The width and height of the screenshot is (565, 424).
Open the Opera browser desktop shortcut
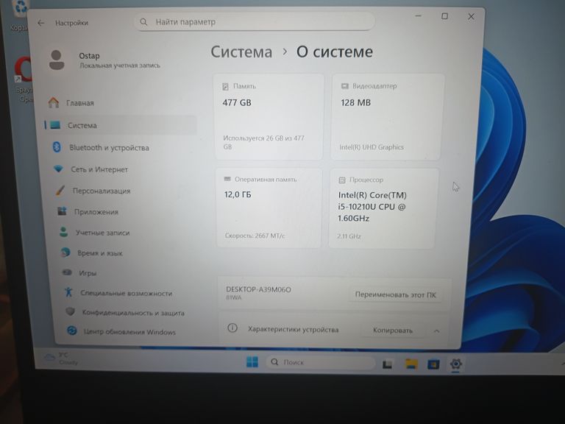coord(24,80)
